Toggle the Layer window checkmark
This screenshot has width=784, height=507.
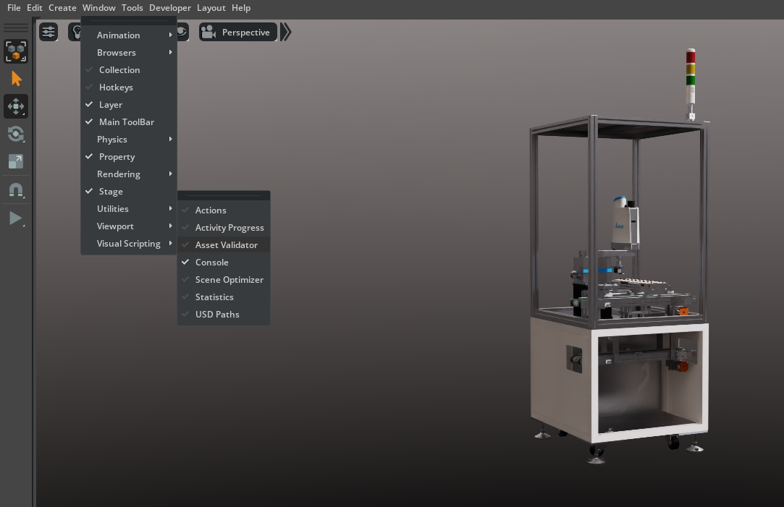click(111, 105)
